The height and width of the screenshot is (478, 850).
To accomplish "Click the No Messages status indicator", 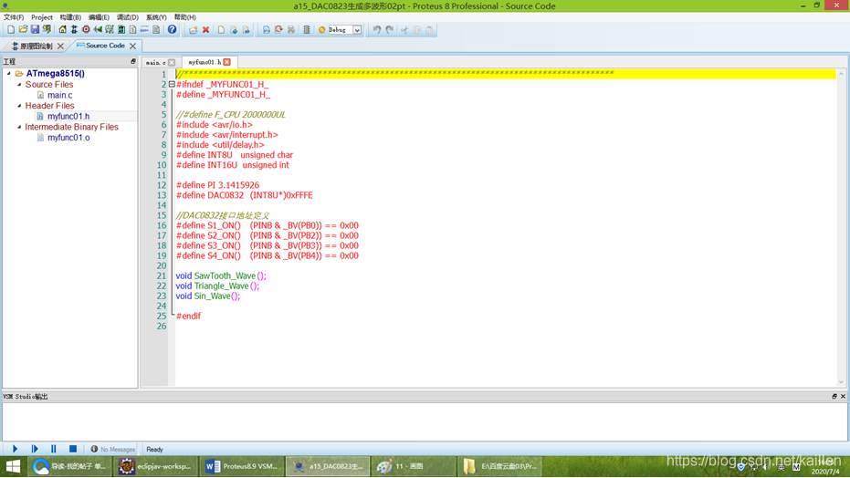I will [x=113, y=450].
